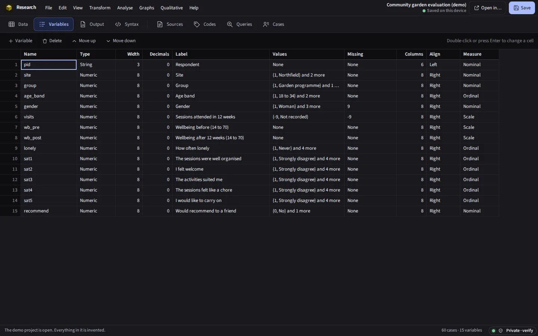Click the Measure cell for age_band
This screenshot has height=336, width=538.
479,96
